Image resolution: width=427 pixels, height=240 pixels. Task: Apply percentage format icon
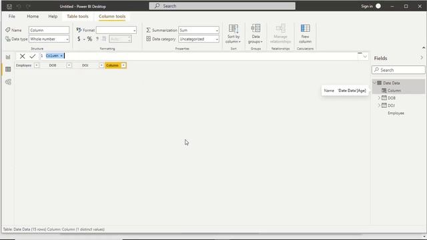pyautogui.click(x=89, y=39)
